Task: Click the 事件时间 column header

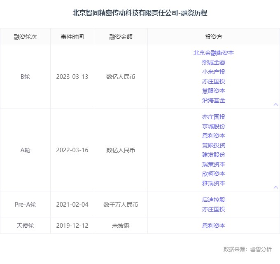Action: pos(72,37)
